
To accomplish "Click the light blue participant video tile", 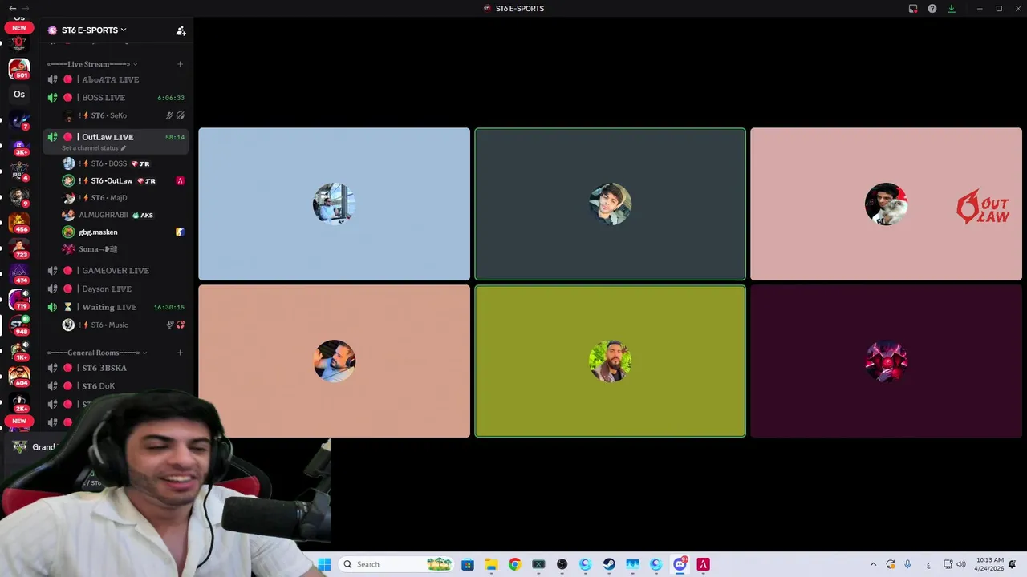I will coord(334,204).
